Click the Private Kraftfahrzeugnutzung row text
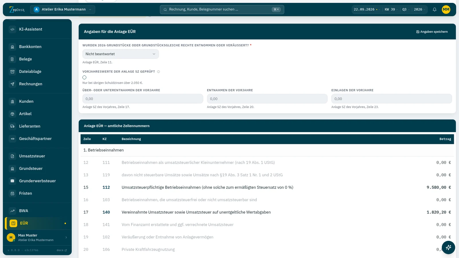 (x=148, y=250)
